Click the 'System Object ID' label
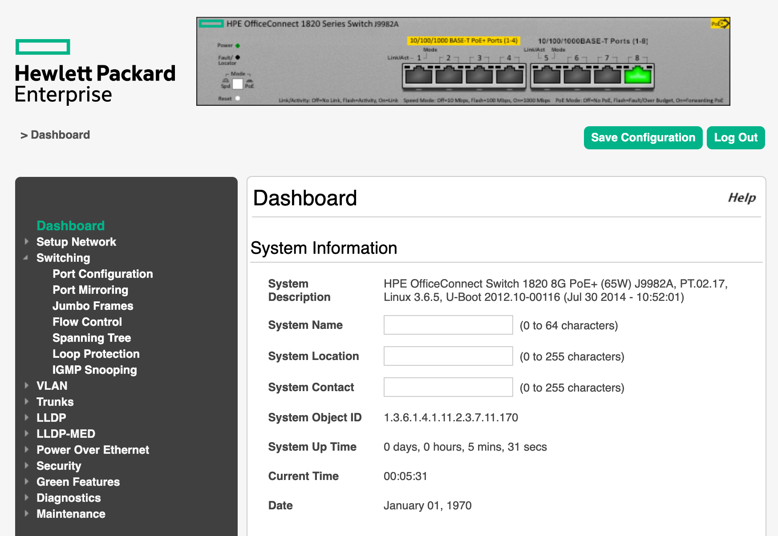This screenshot has height=536, width=778. tap(315, 417)
